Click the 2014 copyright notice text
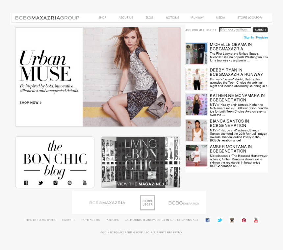 141,232
